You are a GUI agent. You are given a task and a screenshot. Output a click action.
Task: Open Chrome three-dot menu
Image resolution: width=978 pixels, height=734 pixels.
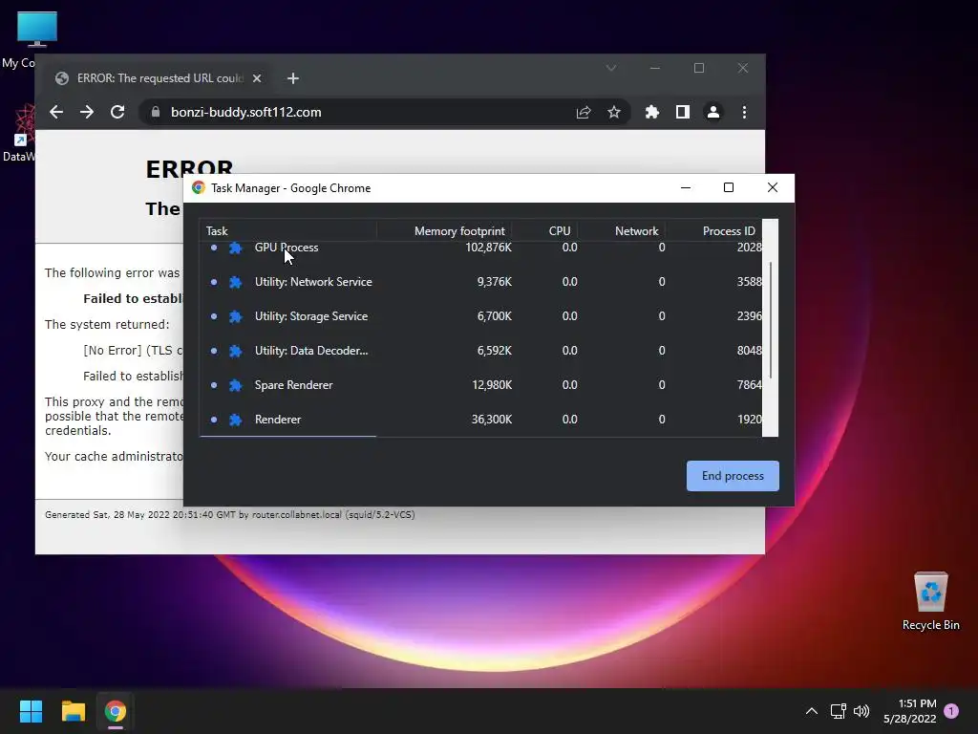pyautogui.click(x=744, y=113)
